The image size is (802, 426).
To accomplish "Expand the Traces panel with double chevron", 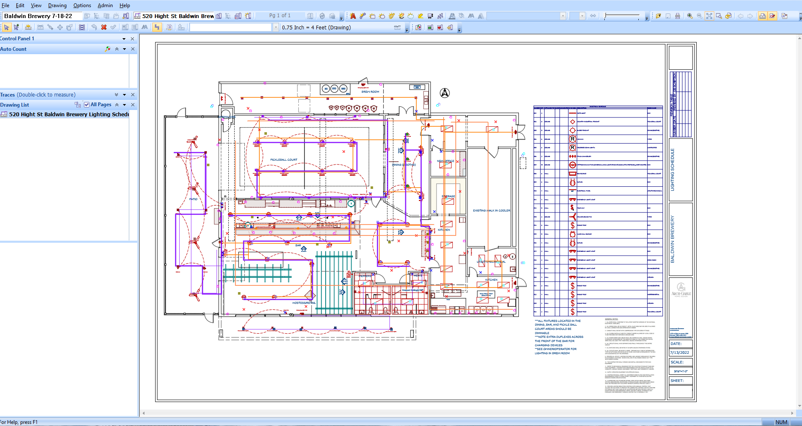I will [x=116, y=95].
